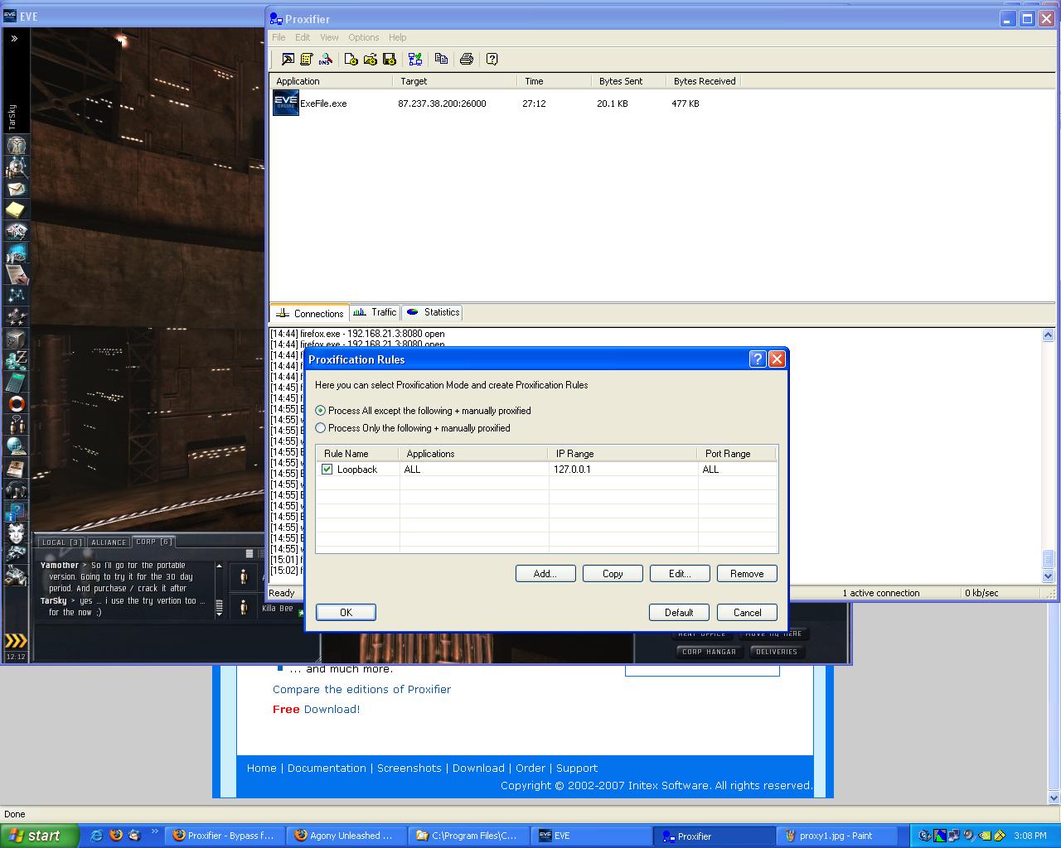Viewport: 1061px width, 848px height.
Task: Click the ExeFile.exe EVE application icon
Action: pyautogui.click(x=286, y=104)
